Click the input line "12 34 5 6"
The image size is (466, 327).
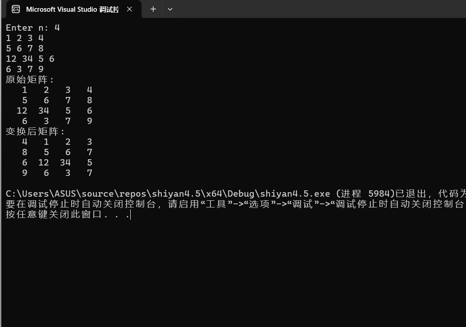[30, 59]
